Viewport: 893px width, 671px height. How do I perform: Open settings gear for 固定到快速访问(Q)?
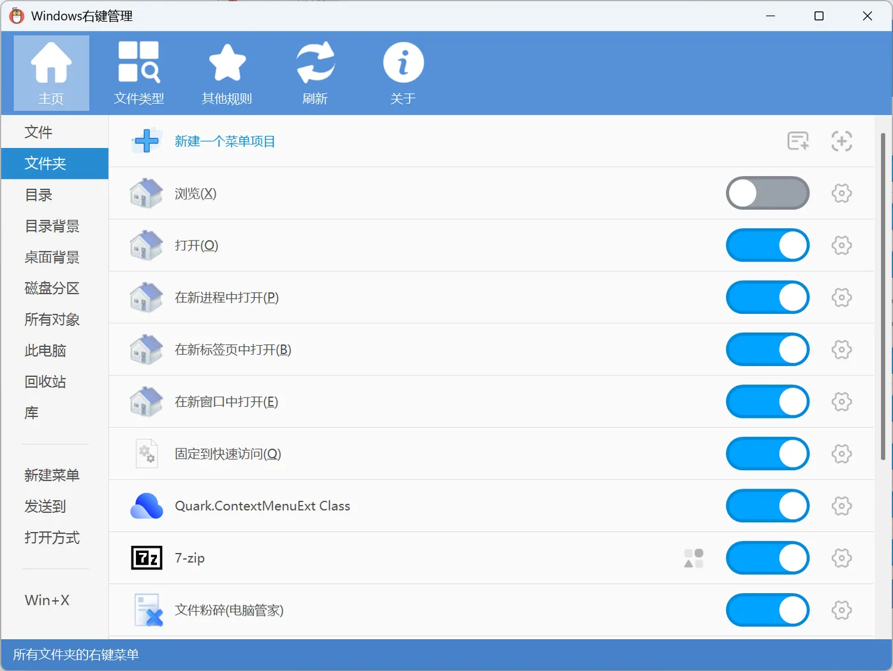[x=841, y=453]
